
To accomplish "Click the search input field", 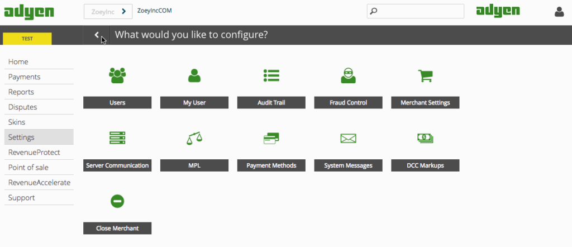I will point(420,11).
